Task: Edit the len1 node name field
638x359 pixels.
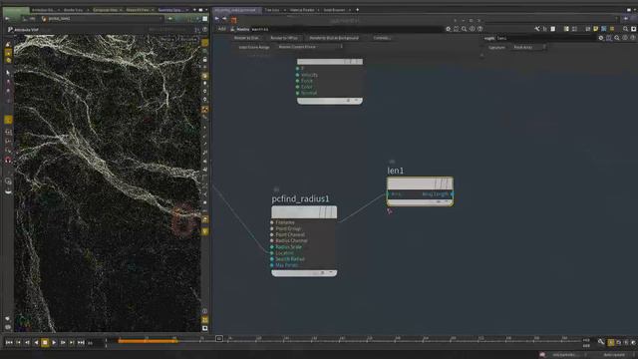Action: [545, 38]
